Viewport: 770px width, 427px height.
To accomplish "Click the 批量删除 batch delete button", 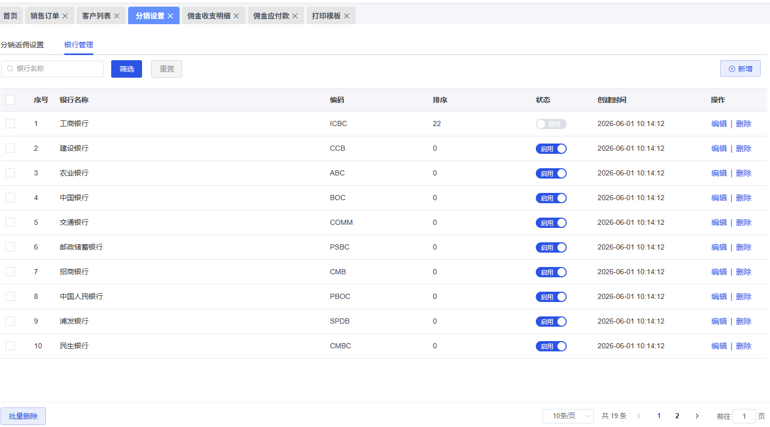I will tap(23, 416).
